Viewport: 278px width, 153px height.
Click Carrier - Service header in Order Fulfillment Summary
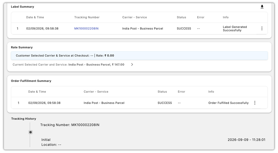pos(96,92)
